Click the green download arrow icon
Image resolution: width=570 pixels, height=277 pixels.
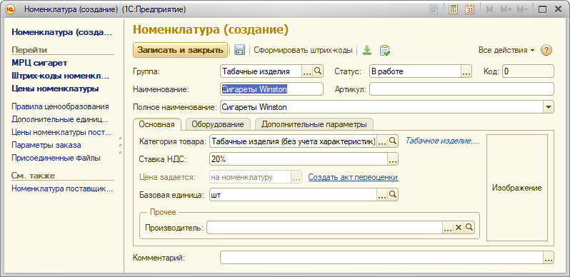(367, 50)
